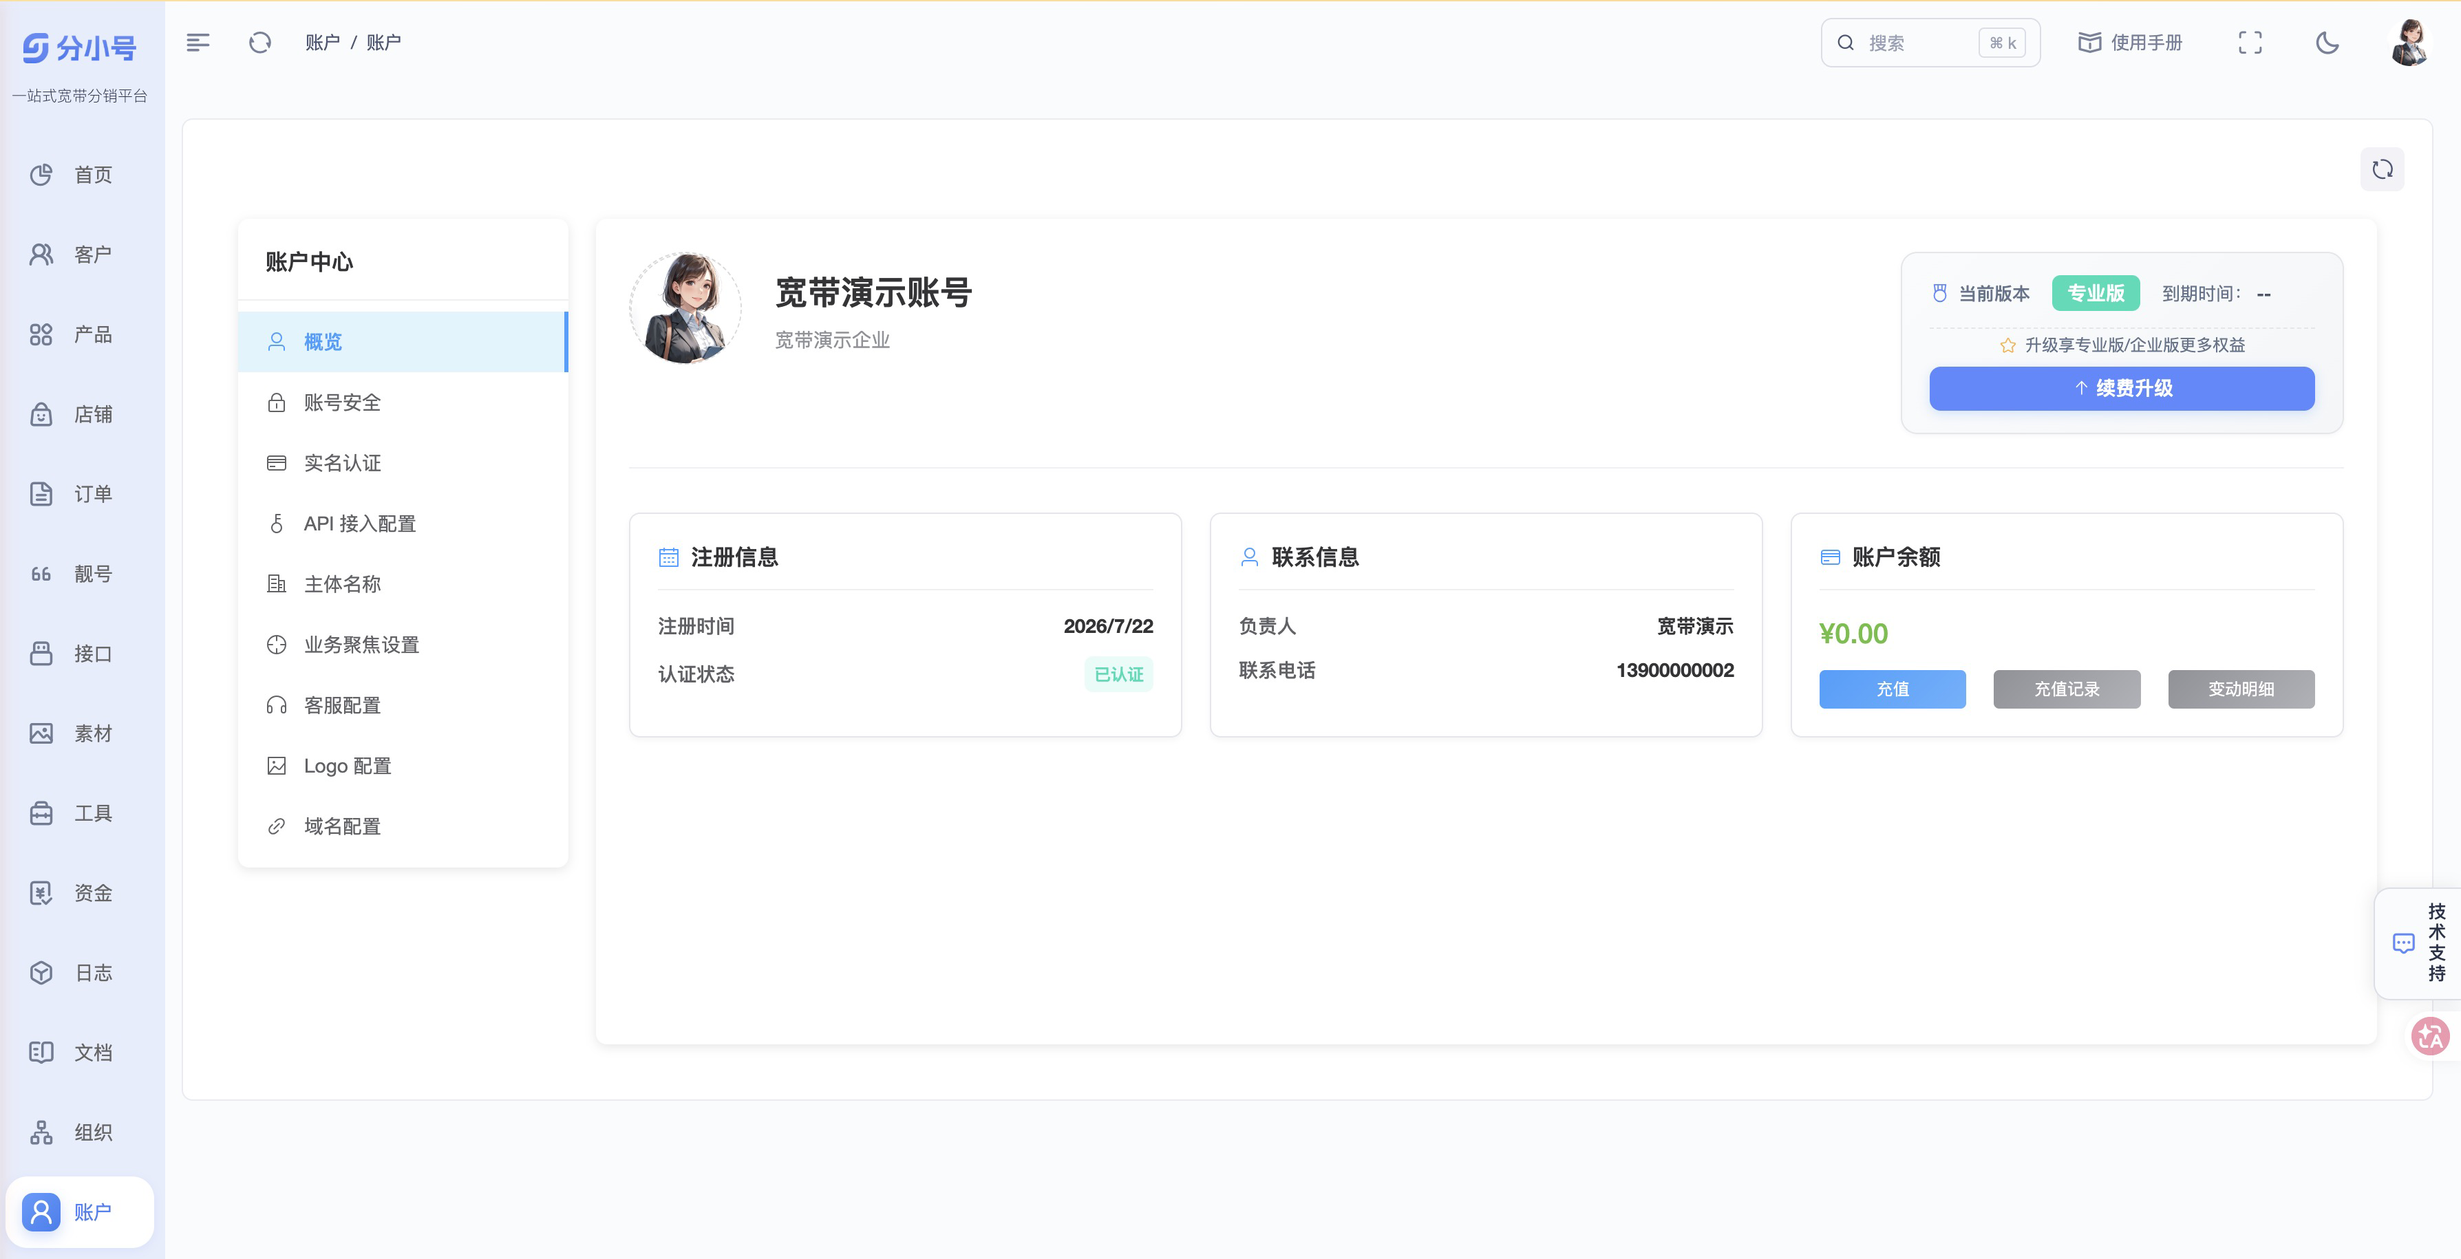Click the pink translate floating icon
The width and height of the screenshot is (2461, 1259).
click(x=2431, y=1035)
